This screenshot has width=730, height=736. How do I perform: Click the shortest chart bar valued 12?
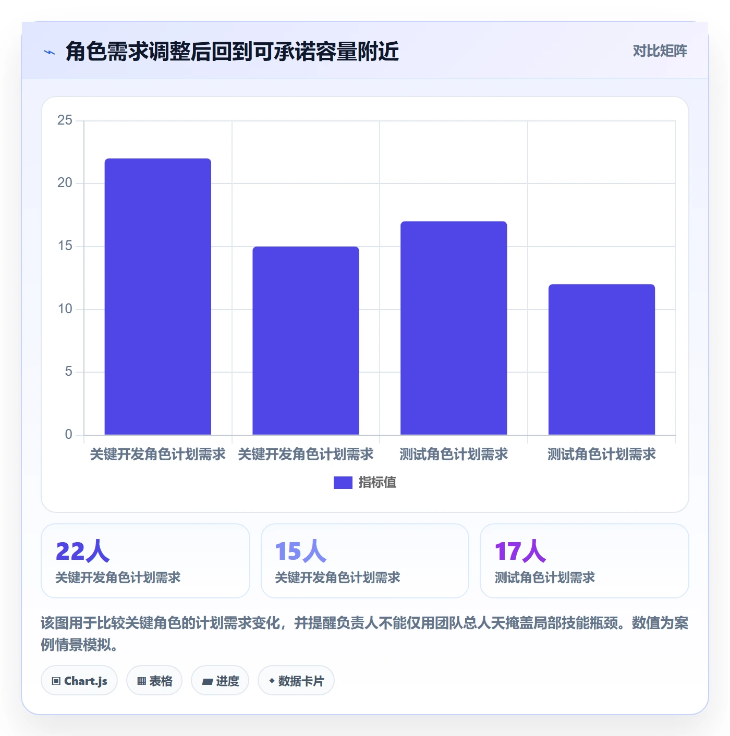pyautogui.click(x=602, y=360)
